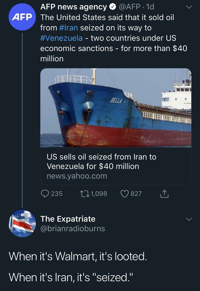The height and width of the screenshot is (291, 200).
Task: Click the 1,098 retweet count
Action: point(94,194)
